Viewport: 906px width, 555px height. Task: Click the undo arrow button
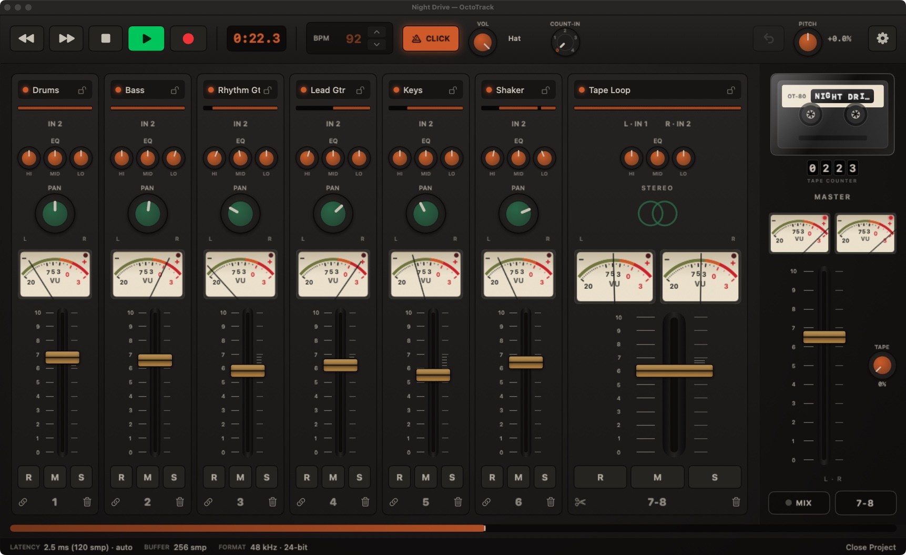(769, 38)
